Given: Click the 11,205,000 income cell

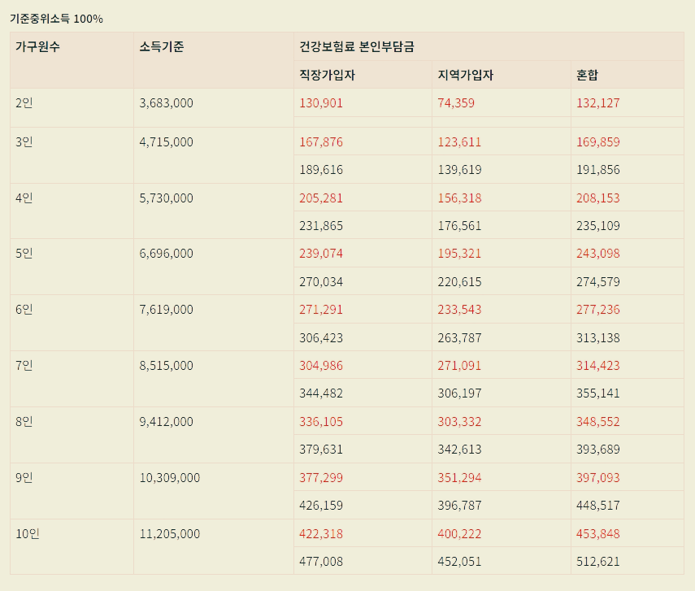Looking at the screenshot, I should coord(170,534).
